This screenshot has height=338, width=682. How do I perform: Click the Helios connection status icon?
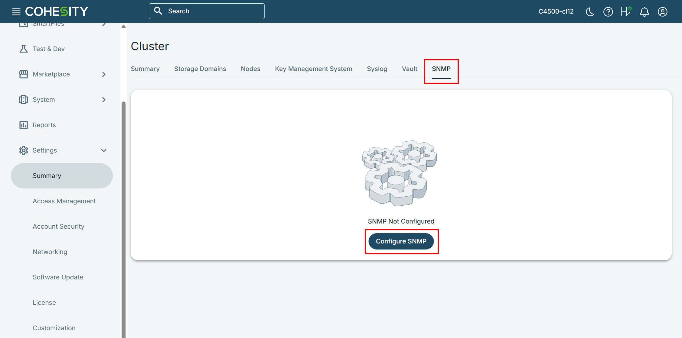tap(625, 11)
